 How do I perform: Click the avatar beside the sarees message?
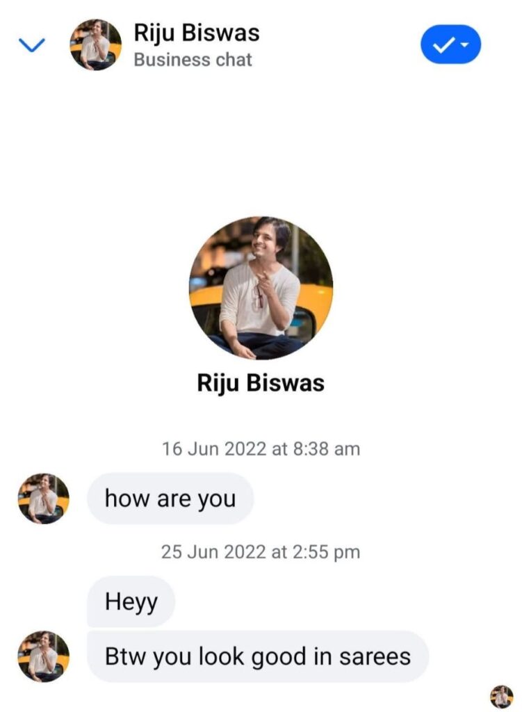(43, 656)
